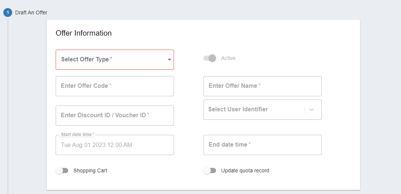Focus the Enter Offer Code field
The height and width of the screenshot is (194, 401).
115,86
